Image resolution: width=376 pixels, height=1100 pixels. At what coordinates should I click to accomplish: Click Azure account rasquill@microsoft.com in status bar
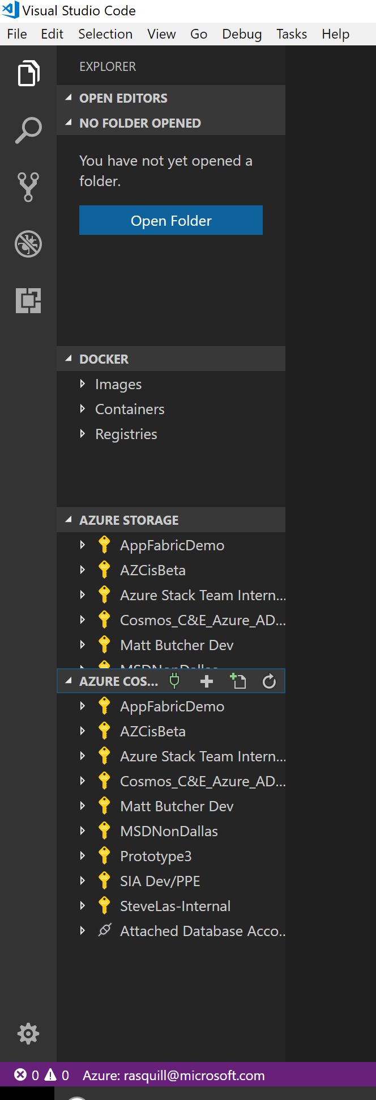tap(174, 1075)
